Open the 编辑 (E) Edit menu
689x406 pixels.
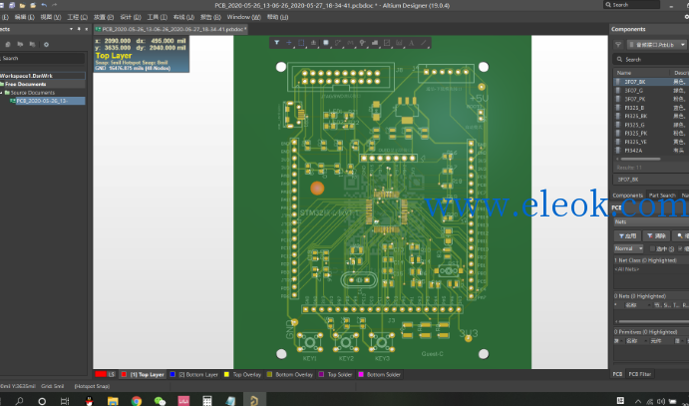pos(24,17)
